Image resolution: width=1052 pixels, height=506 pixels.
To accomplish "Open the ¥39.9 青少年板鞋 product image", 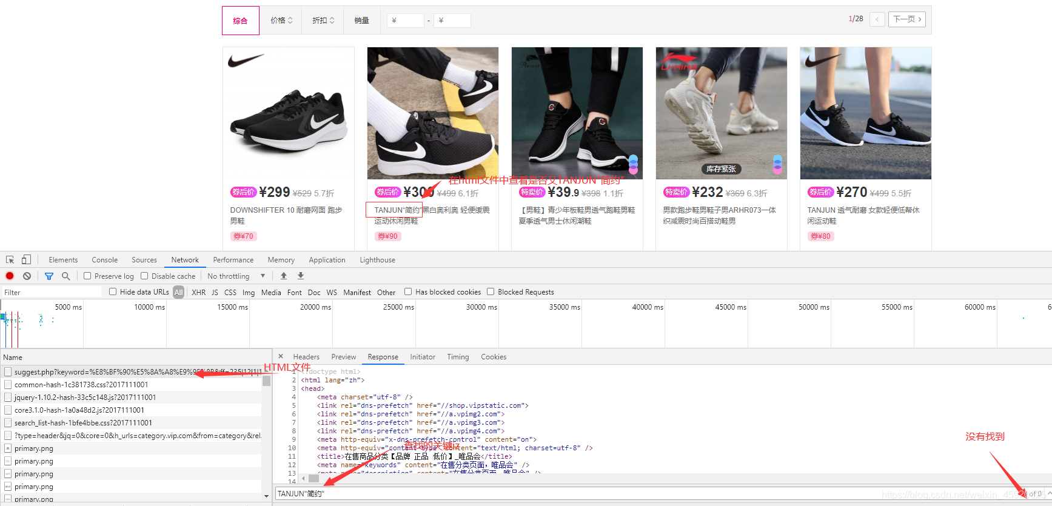I will (x=577, y=113).
